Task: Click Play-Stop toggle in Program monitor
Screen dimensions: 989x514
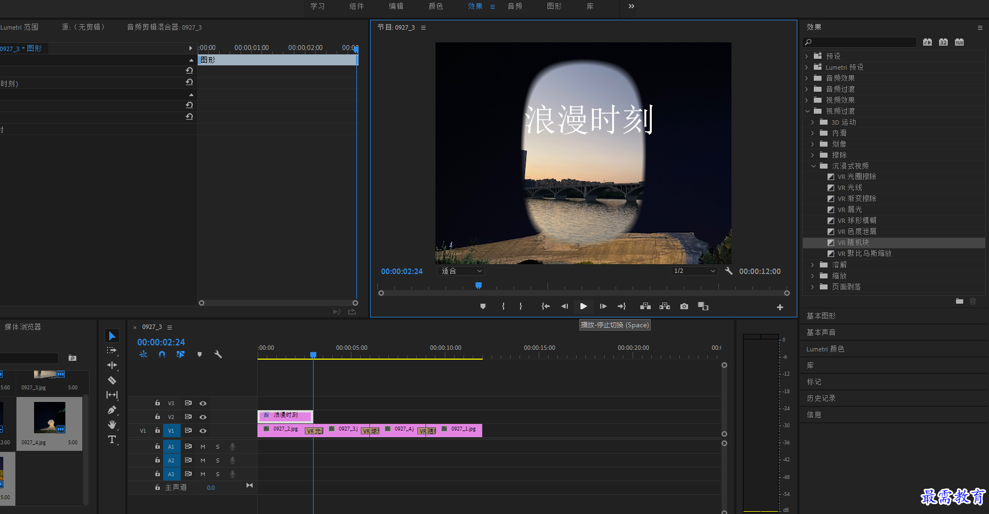Action: (583, 306)
